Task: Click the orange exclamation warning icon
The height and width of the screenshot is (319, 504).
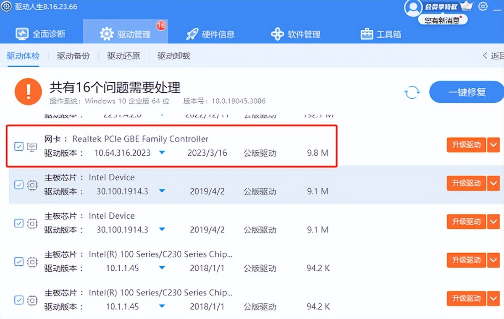Action: tap(28, 91)
